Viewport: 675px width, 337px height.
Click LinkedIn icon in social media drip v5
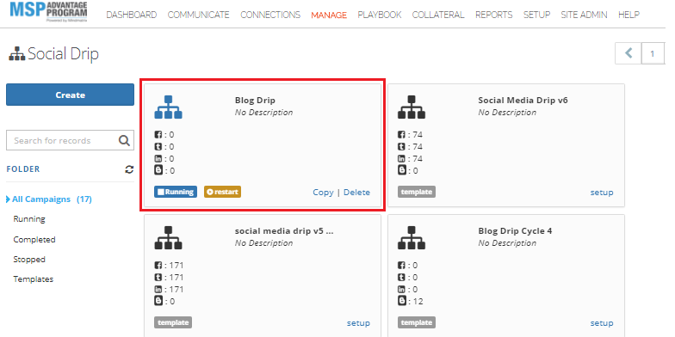point(158,289)
